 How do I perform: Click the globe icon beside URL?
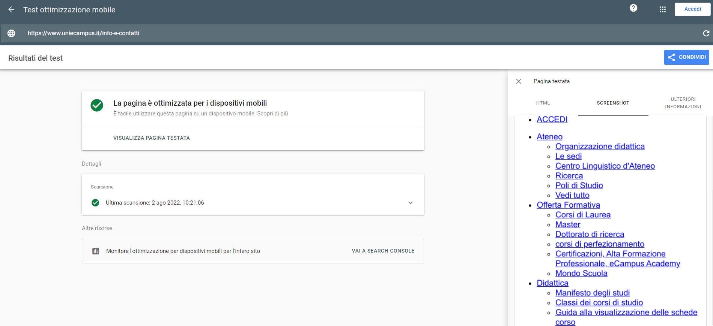coord(12,33)
